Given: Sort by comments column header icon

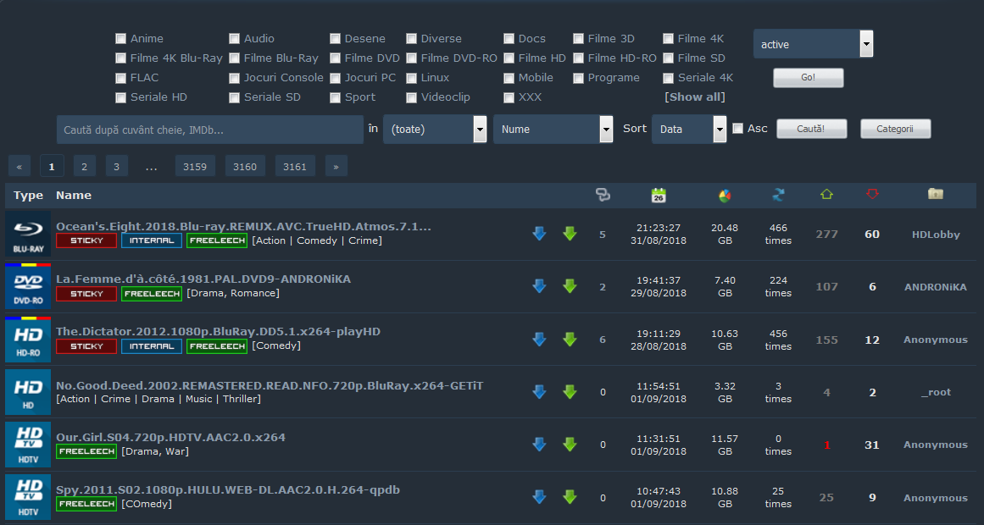Looking at the screenshot, I should (603, 195).
